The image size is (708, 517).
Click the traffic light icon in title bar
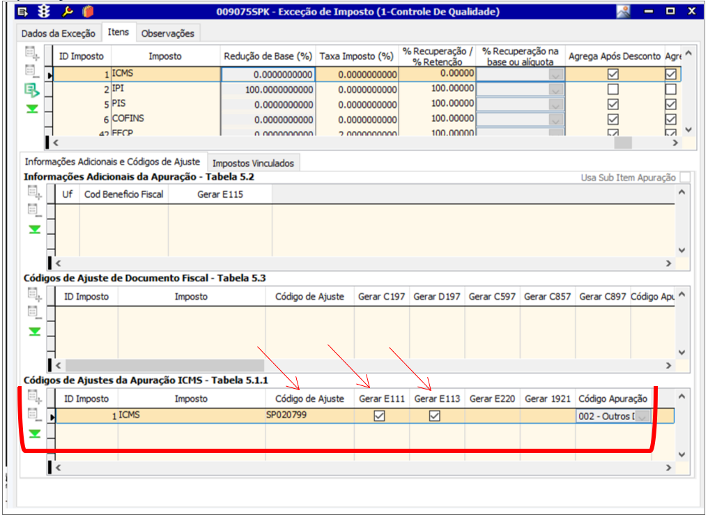click(x=44, y=11)
